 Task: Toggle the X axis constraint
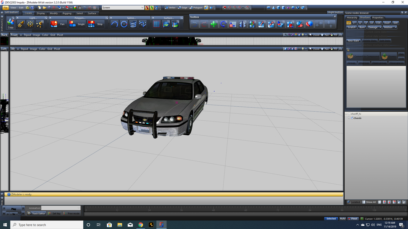point(147,8)
